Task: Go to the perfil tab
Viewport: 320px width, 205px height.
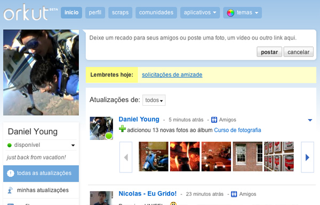Action: pyautogui.click(x=95, y=13)
